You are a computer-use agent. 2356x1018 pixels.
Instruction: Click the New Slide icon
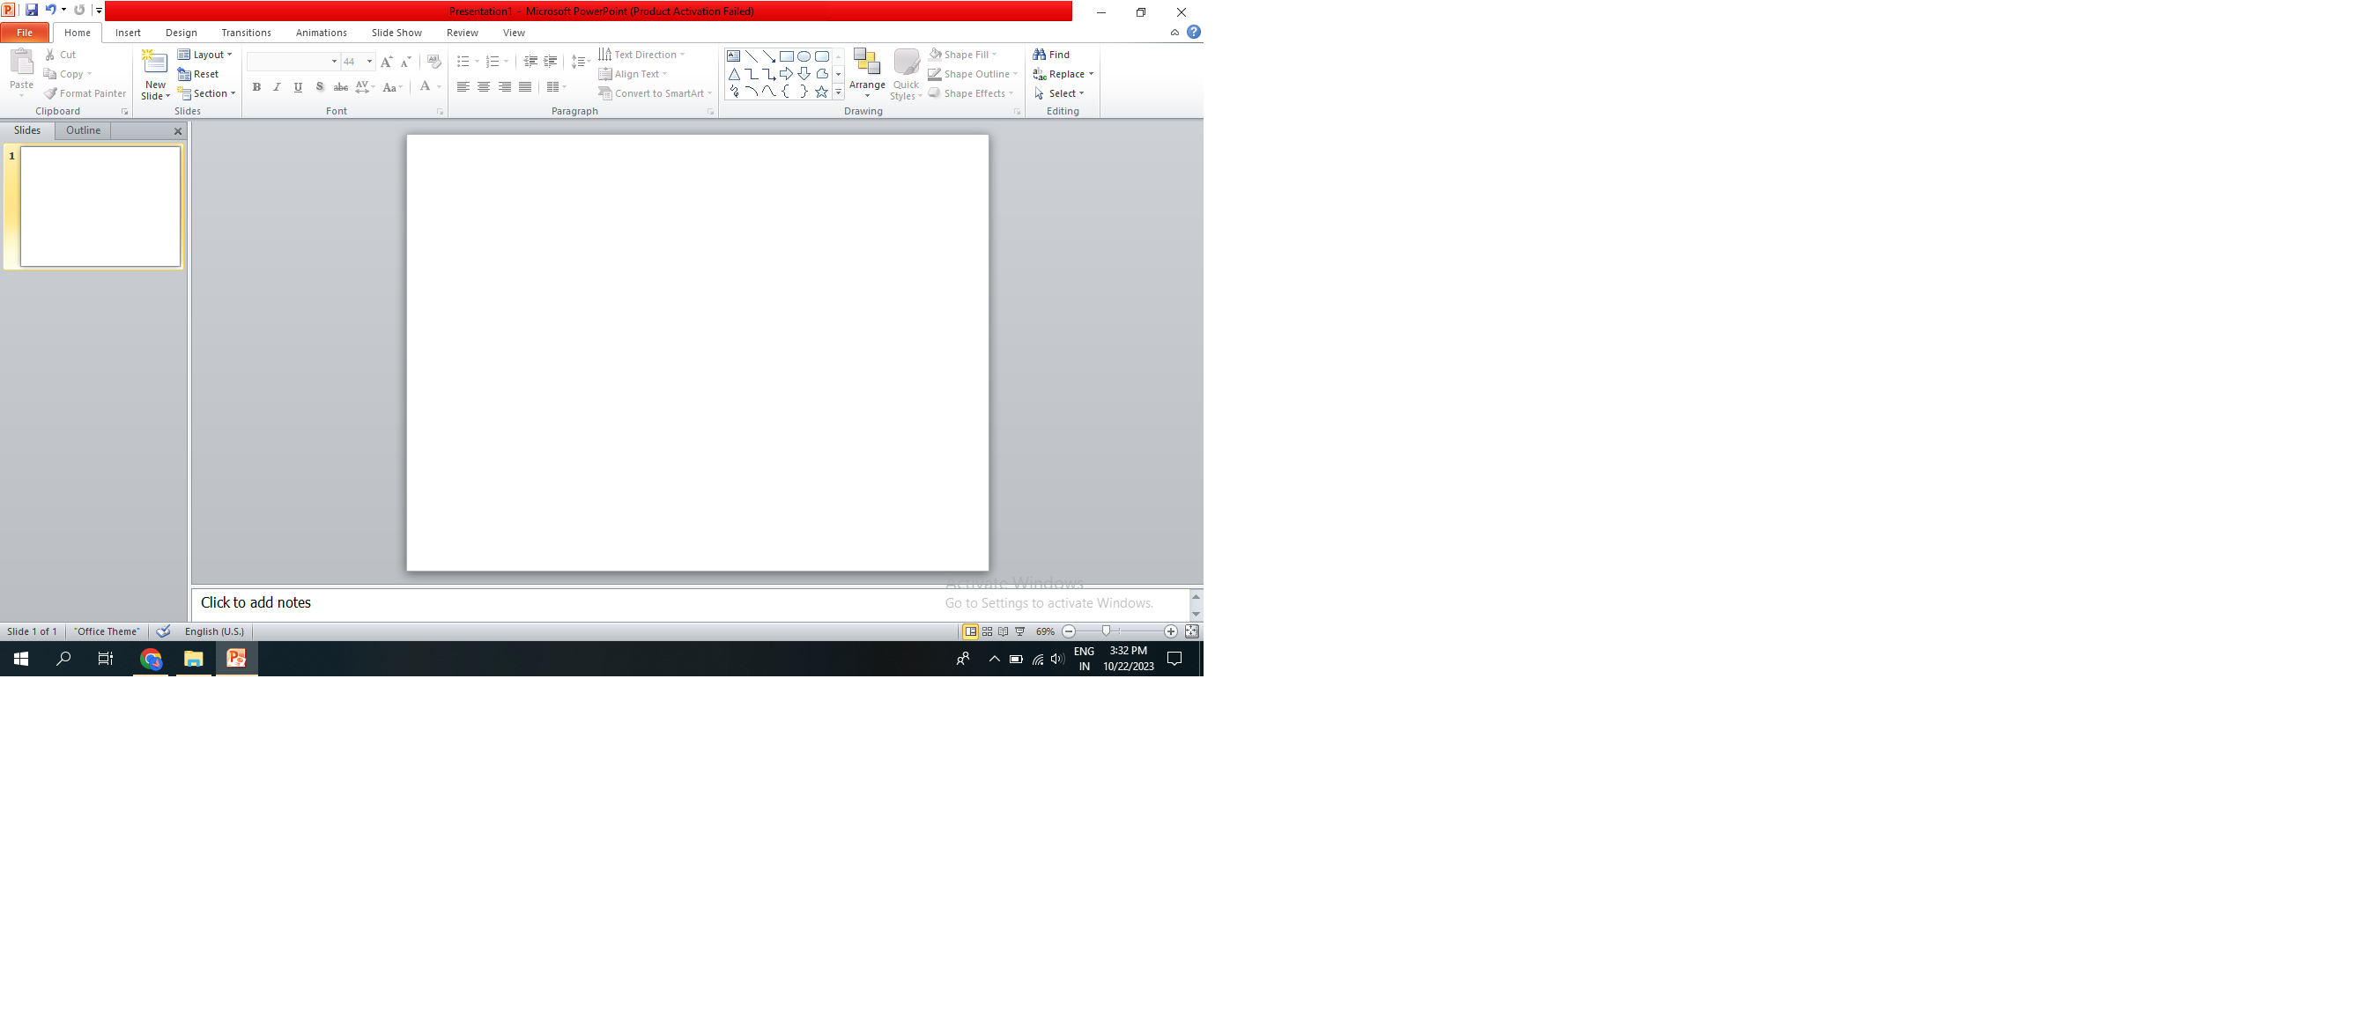point(154,63)
